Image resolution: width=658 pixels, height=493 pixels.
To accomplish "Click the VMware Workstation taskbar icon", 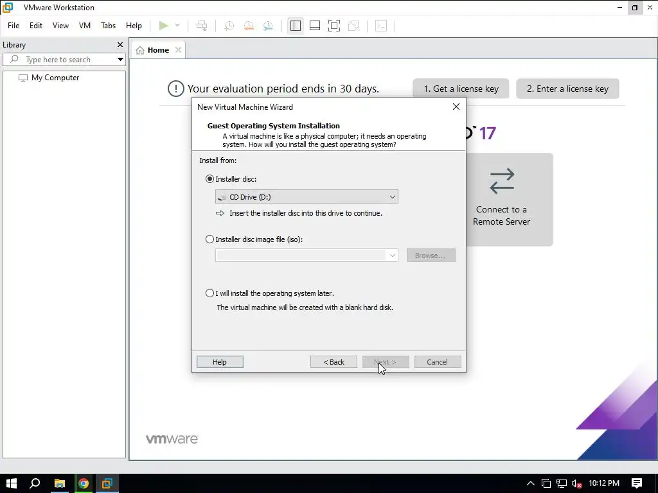I will (107, 483).
